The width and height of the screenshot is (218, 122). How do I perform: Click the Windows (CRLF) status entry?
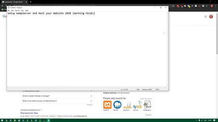(x=147, y=89)
